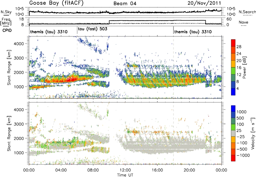This screenshot has height=177, width=256.
Task: Click the frequency step-up line near 10:00 UT
Action: coord(109,22)
